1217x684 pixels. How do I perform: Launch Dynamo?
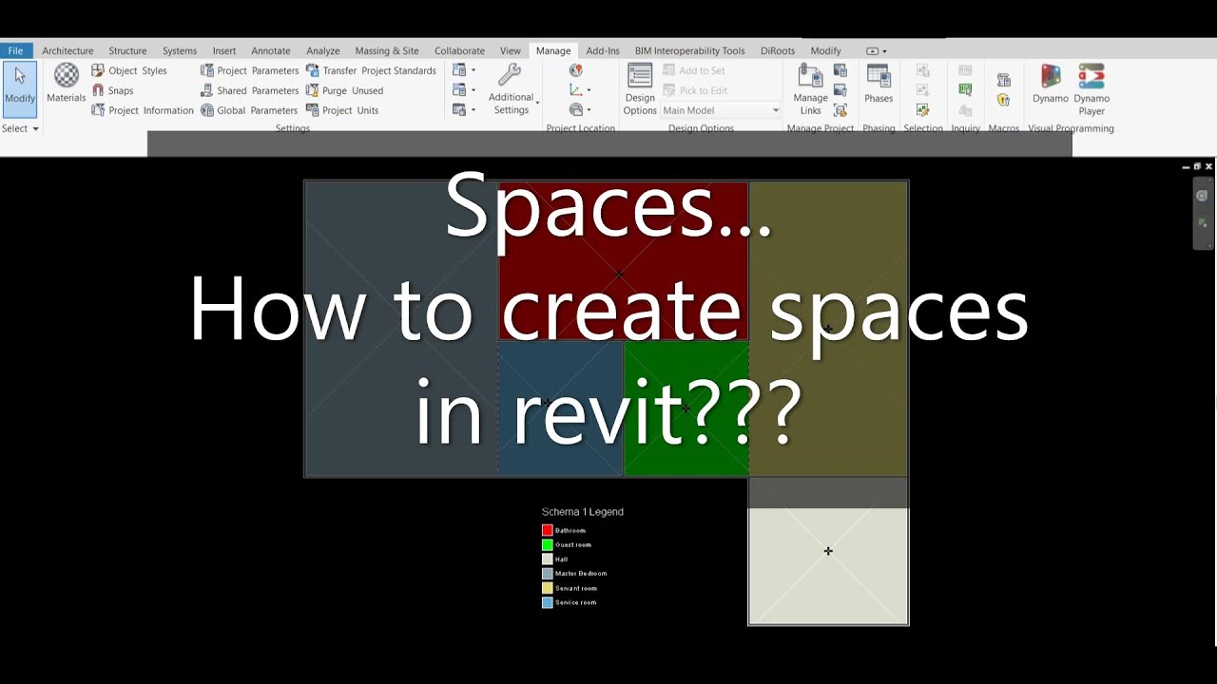coord(1051,84)
